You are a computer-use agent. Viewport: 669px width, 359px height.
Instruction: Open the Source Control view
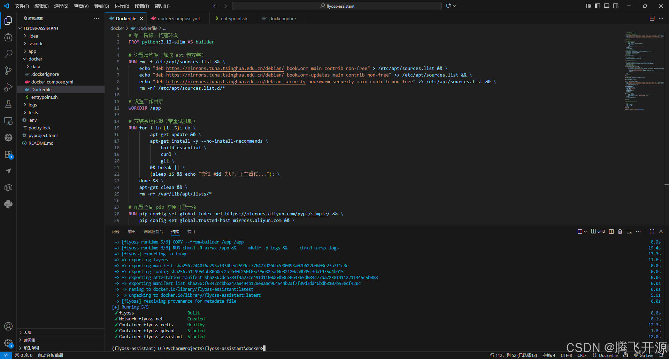coord(8,71)
